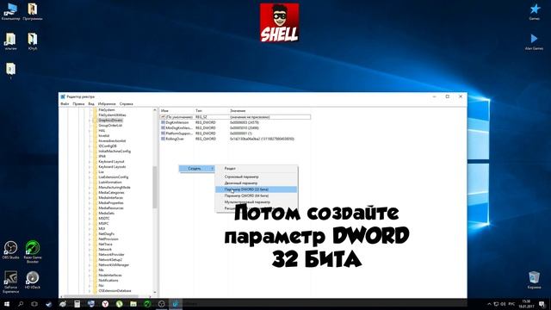Open the Правка menu
The height and width of the screenshot is (310, 551).
pos(78,104)
